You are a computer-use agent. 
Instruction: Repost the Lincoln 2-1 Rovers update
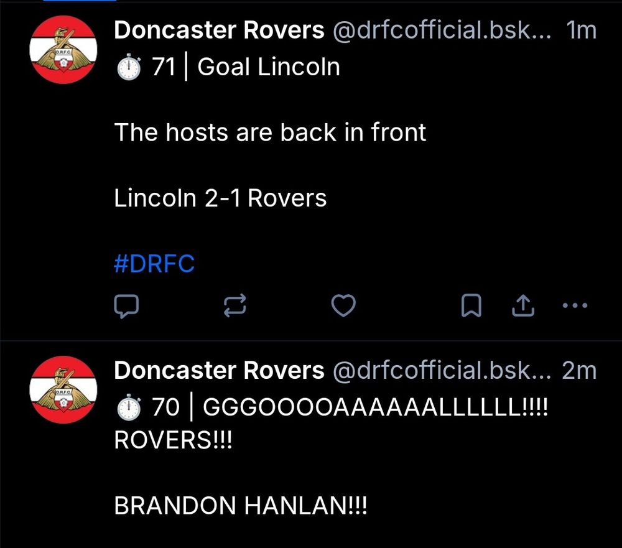(234, 305)
